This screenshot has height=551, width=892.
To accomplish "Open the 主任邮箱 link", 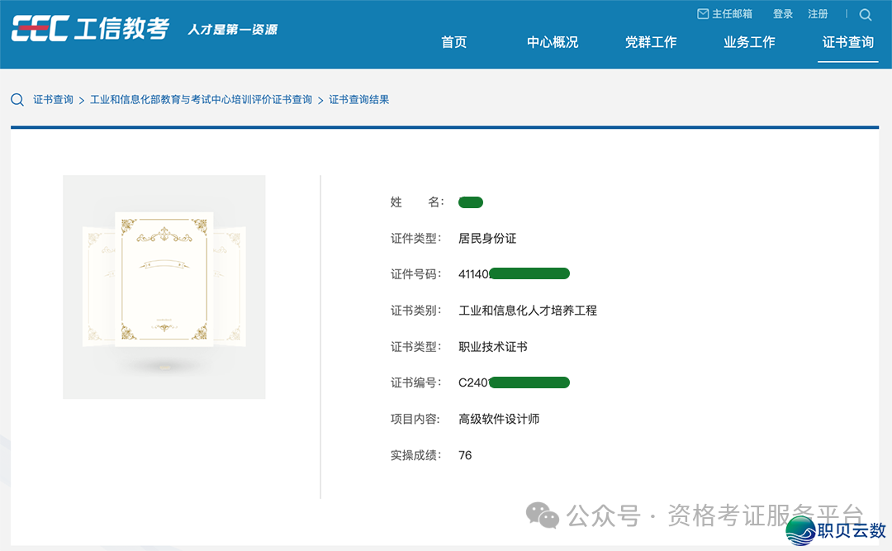I will click(x=732, y=13).
